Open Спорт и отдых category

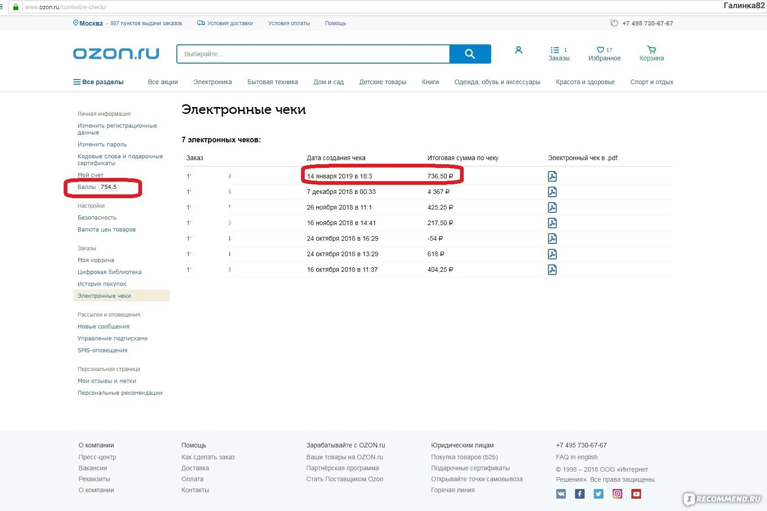click(x=652, y=82)
